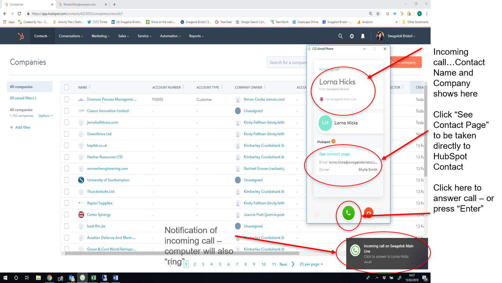Show more bookmarks with the double chevron

pyautogui.click(x=396, y=22)
